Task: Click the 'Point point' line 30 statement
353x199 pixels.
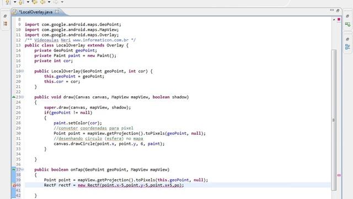Action: (130, 133)
